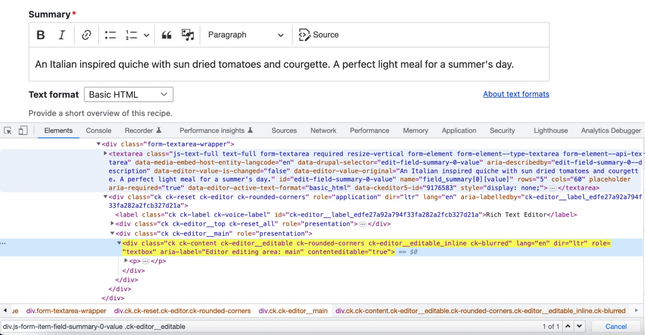Insert a bulleted list
This screenshot has width=645, height=335.
tap(110, 35)
